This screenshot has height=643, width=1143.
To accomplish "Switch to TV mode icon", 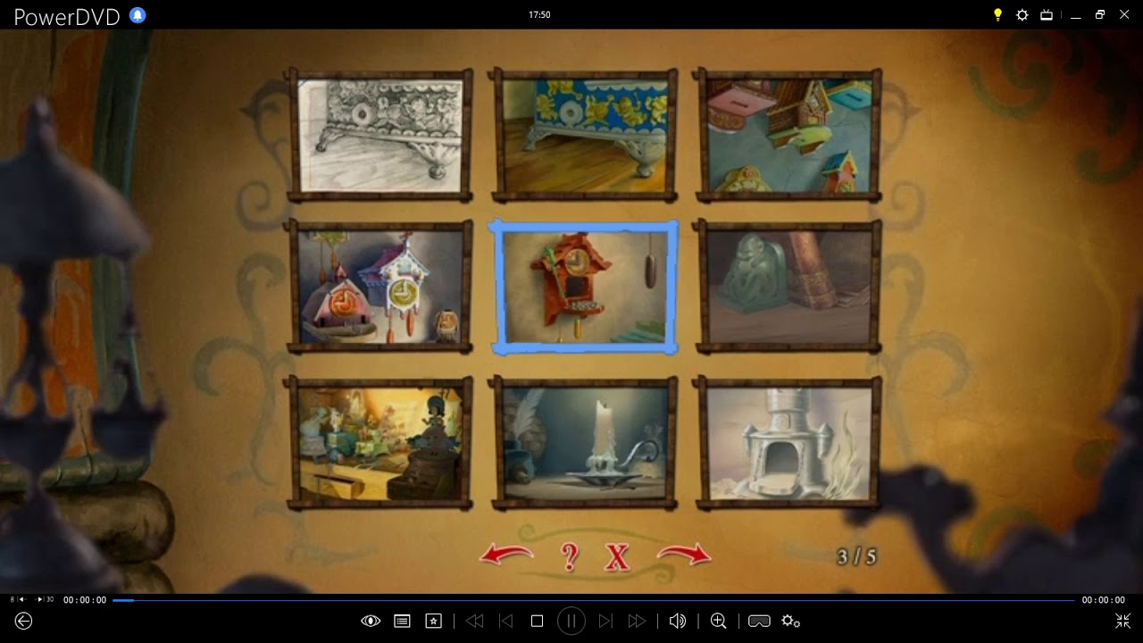I will [x=1047, y=15].
